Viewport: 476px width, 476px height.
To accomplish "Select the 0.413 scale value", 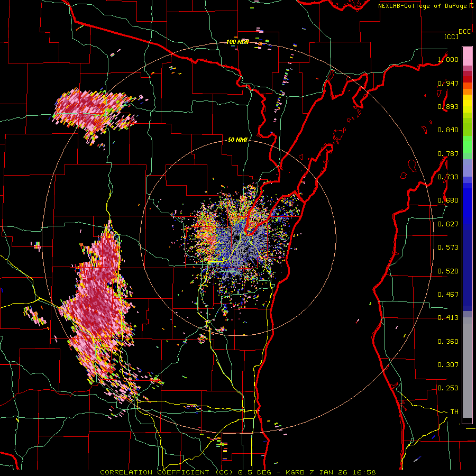I will point(448,318).
